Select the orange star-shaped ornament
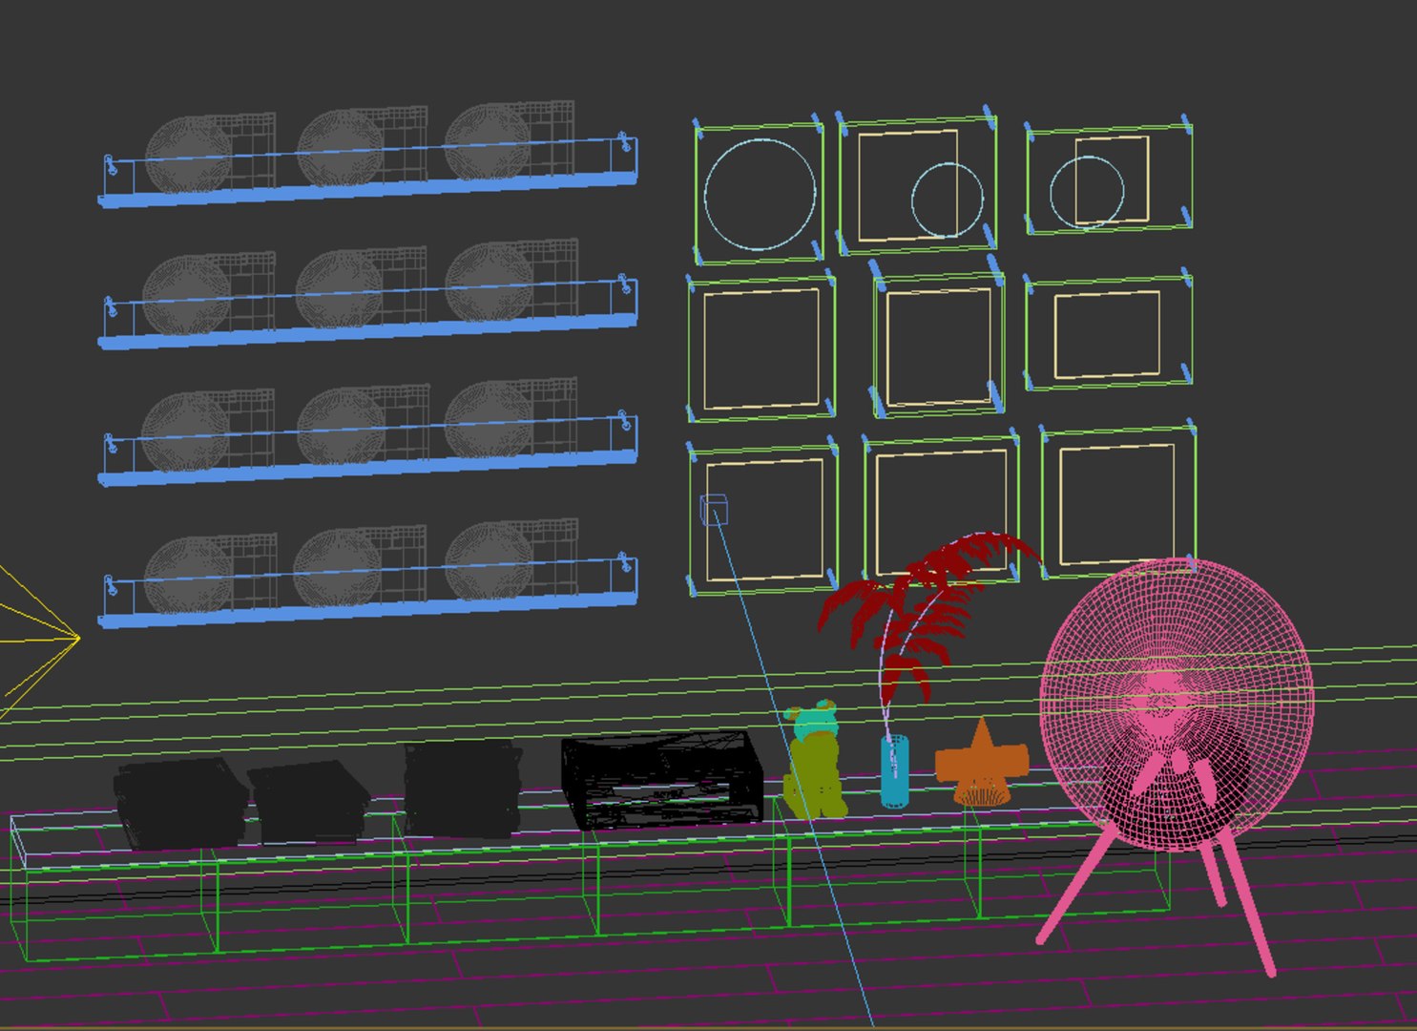 (981, 764)
